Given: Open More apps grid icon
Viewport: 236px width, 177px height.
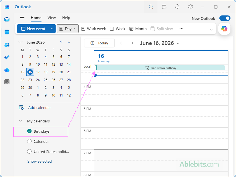Looking at the screenshot, I should (x=7, y=82).
